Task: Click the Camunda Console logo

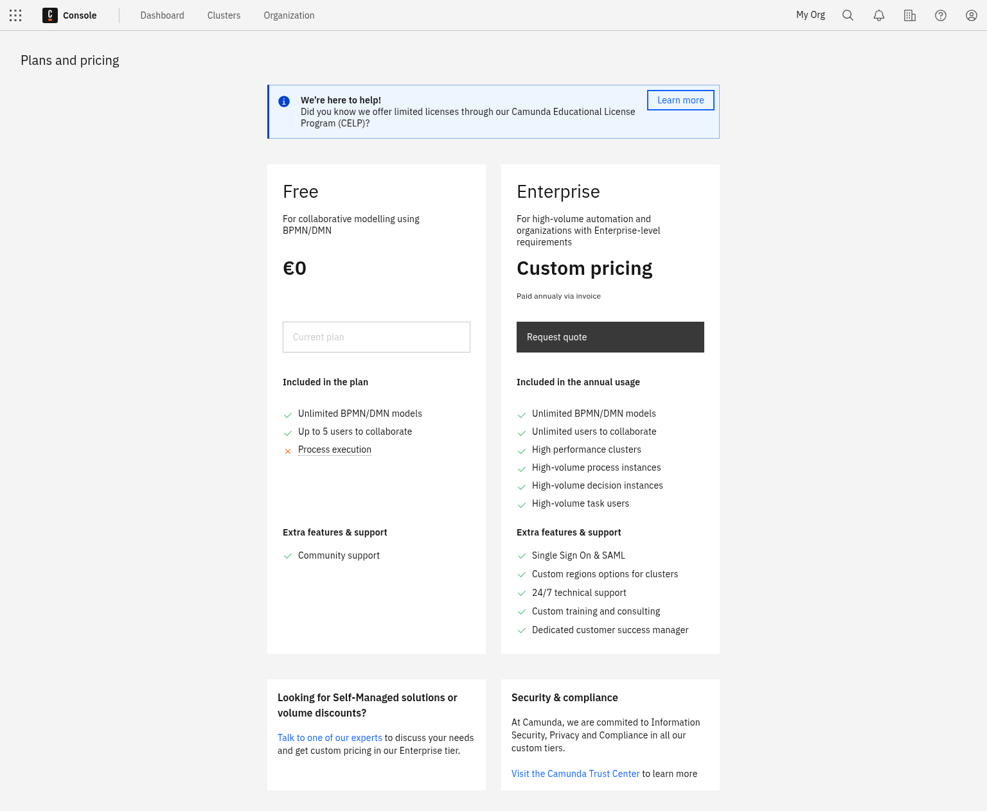Action: 49,15
